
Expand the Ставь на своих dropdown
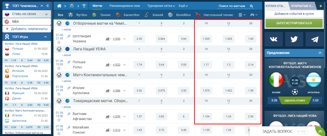tap(47, 14)
